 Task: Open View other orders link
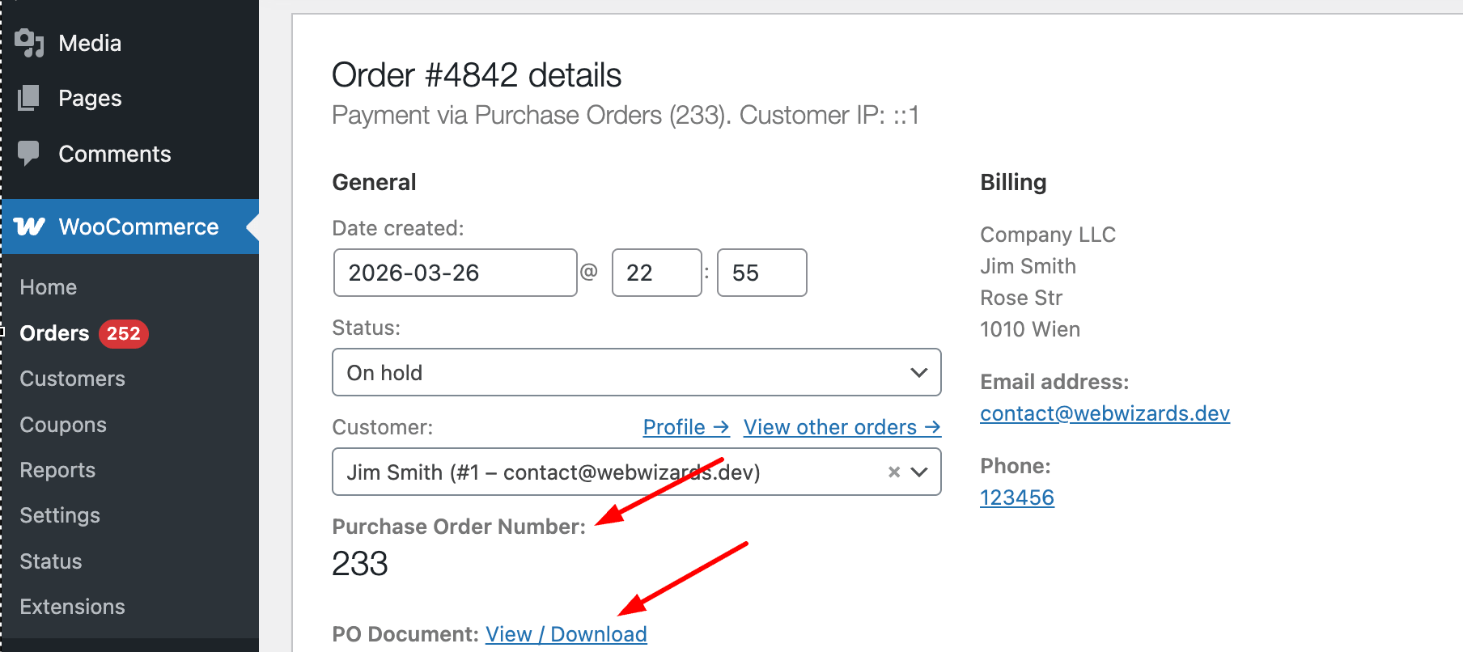(842, 427)
